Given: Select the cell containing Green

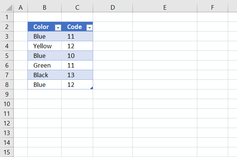Looking at the screenshot, I should [x=45, y=65].
